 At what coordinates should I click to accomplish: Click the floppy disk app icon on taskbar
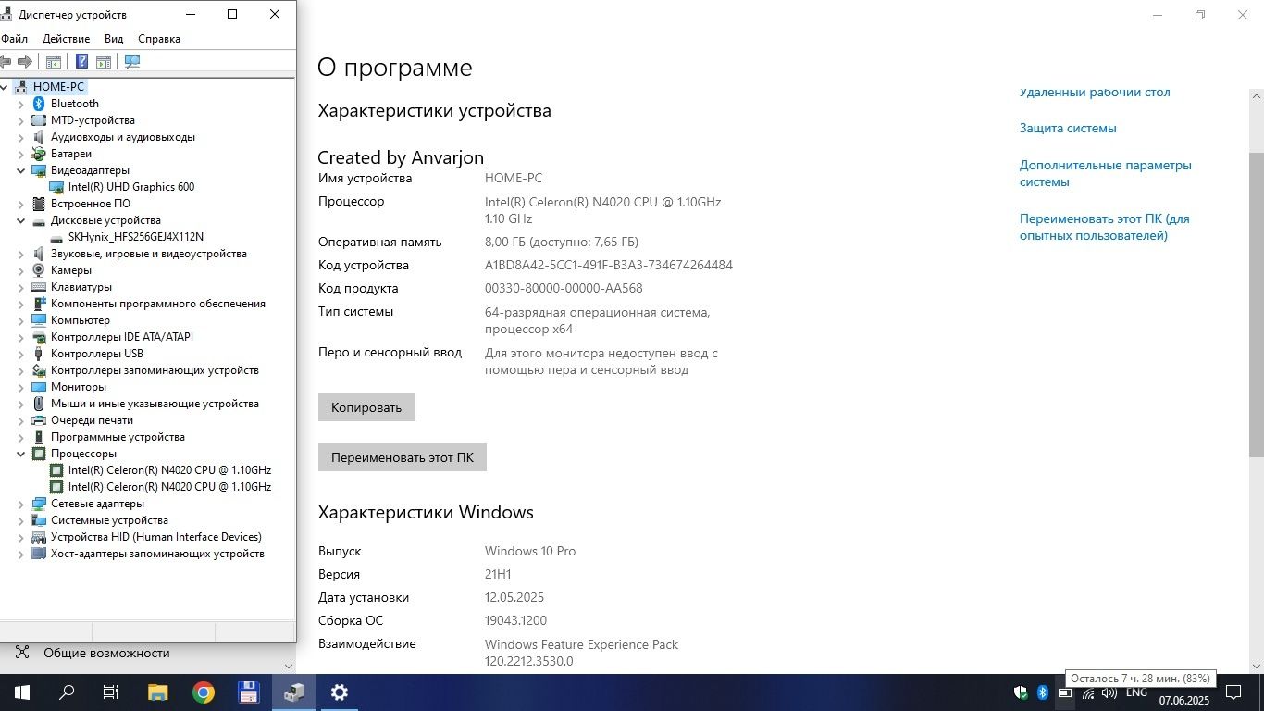248,692
